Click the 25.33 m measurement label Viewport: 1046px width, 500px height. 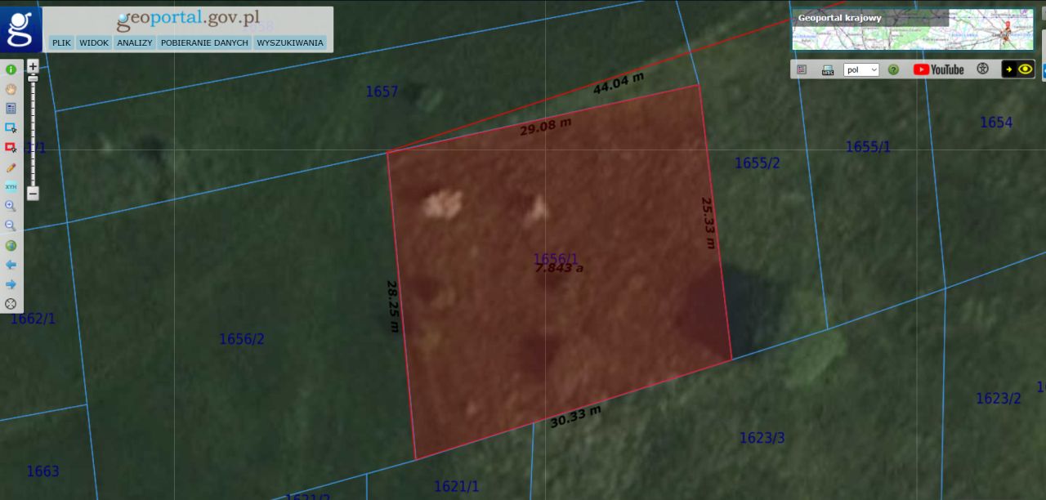point(709,222)
